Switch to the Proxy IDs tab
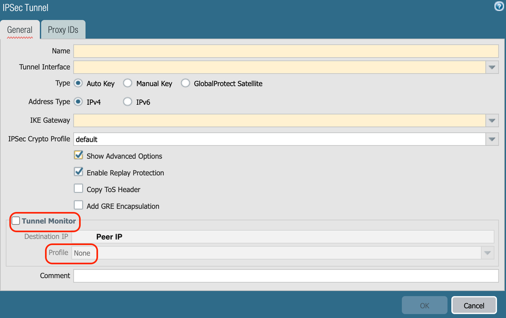 coord(63,30)
